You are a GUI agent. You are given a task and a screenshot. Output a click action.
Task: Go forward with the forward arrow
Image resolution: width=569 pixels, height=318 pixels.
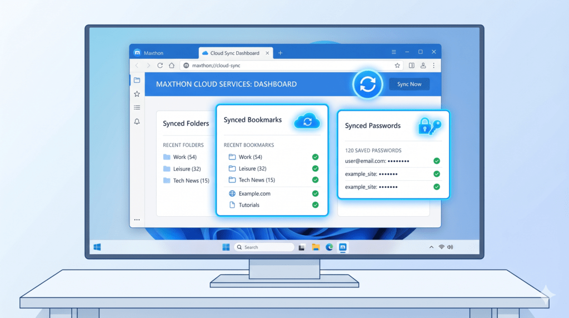pyautogui.click(x=148, y=66)
